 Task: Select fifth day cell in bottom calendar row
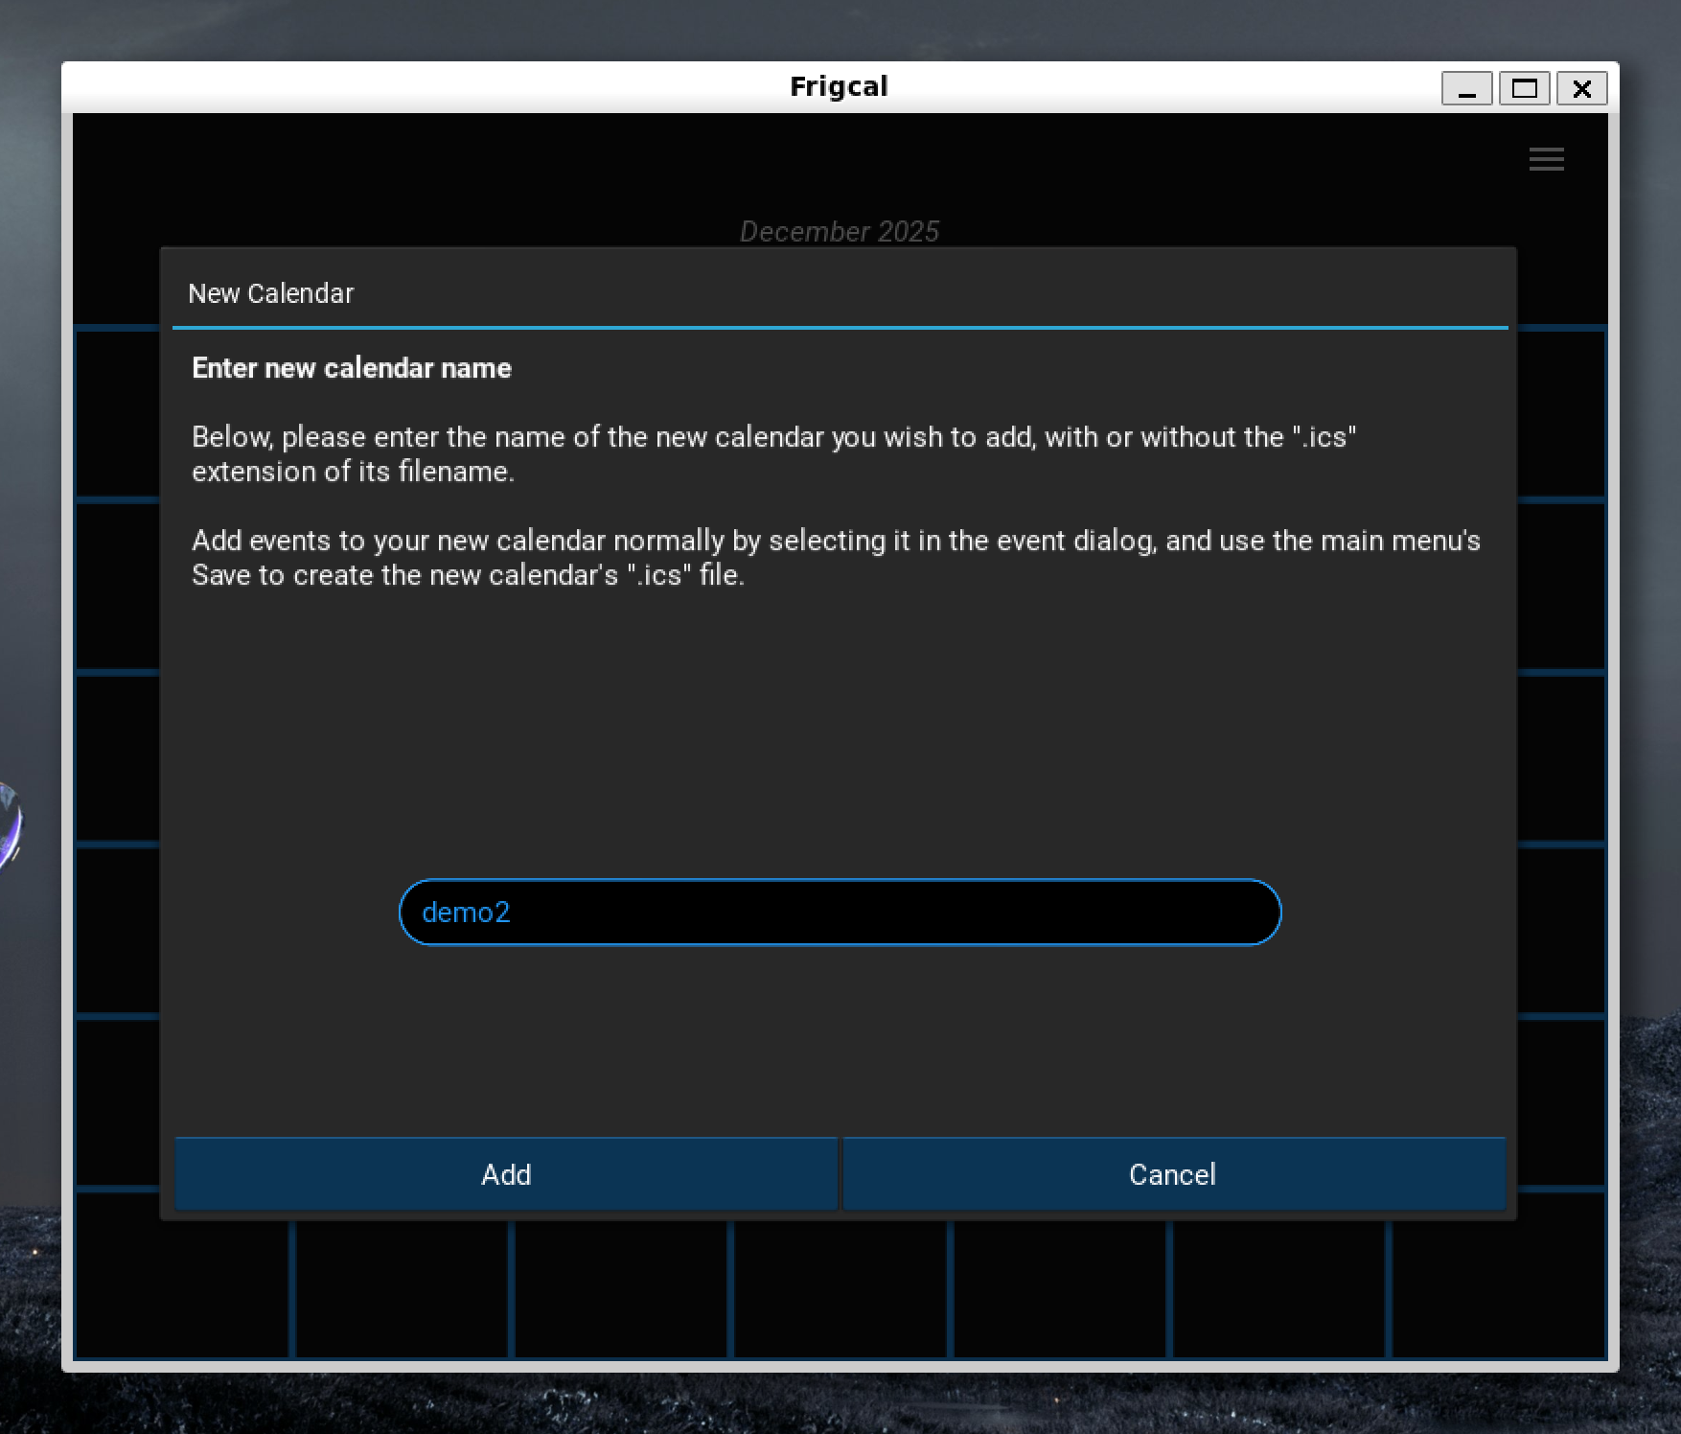1060,1289
